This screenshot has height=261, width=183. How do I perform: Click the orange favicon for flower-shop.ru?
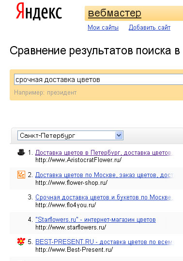point(21,175)
